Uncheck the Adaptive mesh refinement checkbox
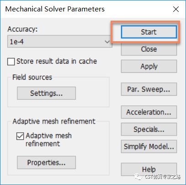 20,136
